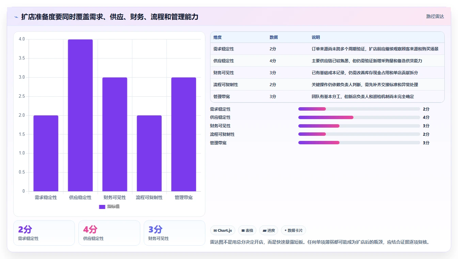This screenshot has height=259, width=458.
Task: Click the 需求稳定性 progress label
Action: pyautogui.click(x=220, y=109)
